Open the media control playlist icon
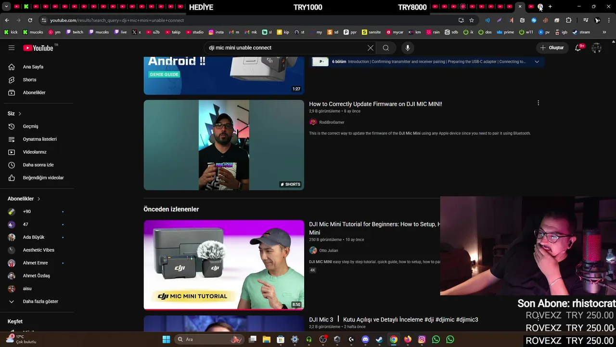Viewport: 616px width, 347px height. click(586, 20)
